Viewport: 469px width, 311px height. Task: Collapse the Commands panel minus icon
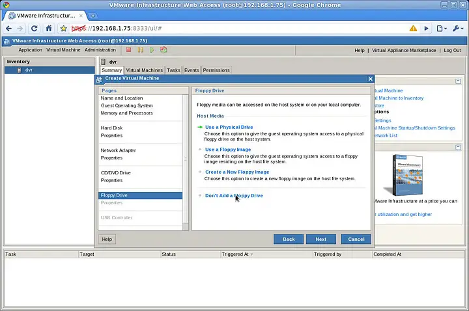458,81
